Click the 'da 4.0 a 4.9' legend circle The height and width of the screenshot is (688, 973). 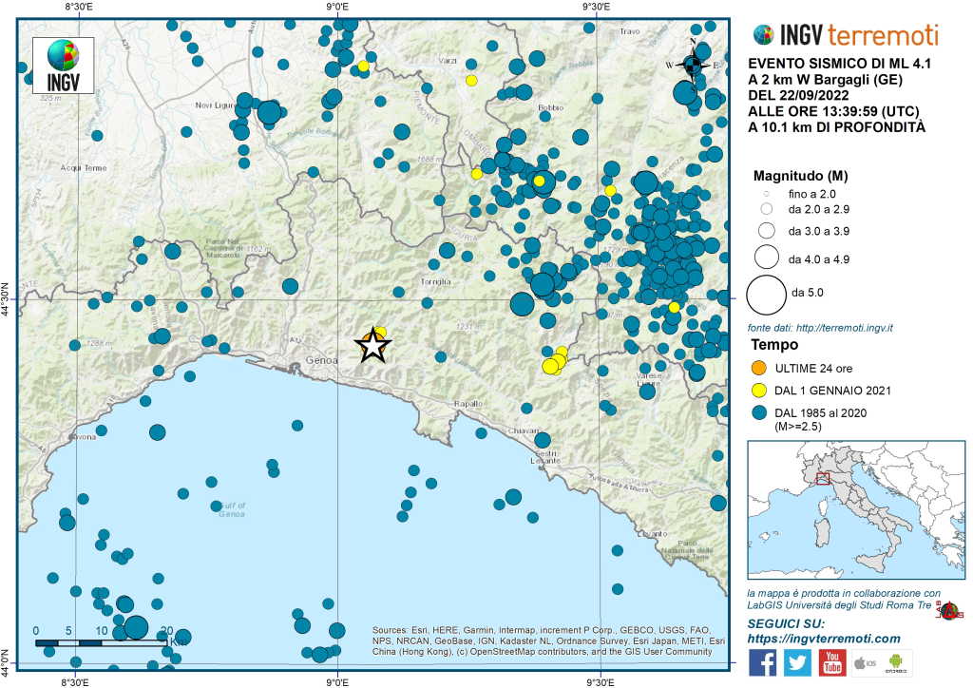766,256
